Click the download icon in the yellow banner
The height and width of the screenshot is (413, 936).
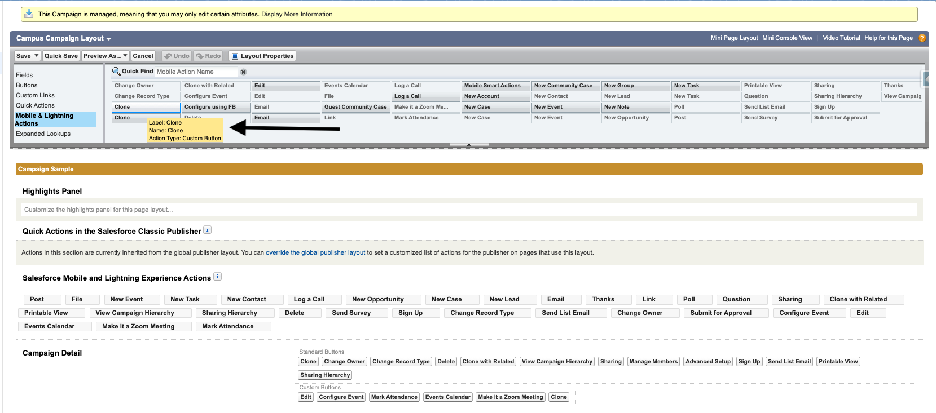[x=29, y=14]
